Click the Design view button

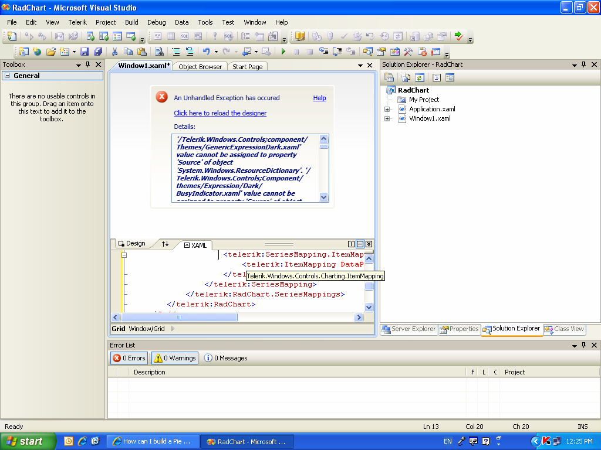click(x=132, y=243)
